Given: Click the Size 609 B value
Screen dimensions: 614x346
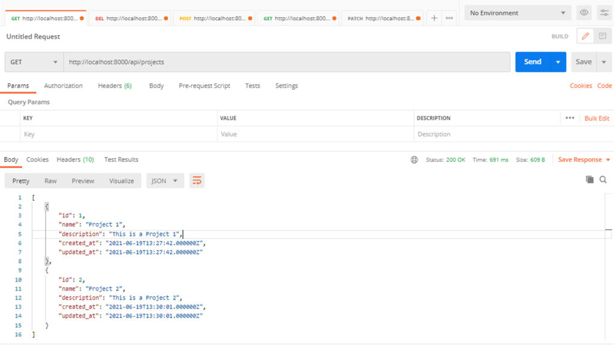Looking at the screenshot, I should (538, 159).
